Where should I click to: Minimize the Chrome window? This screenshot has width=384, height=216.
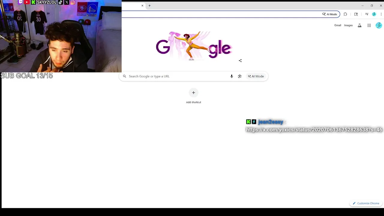click(x=362, y=6)
